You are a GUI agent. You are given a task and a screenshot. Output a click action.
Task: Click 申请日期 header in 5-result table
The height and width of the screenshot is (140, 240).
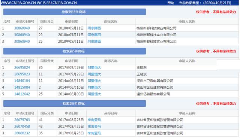[x=72, y=61]
